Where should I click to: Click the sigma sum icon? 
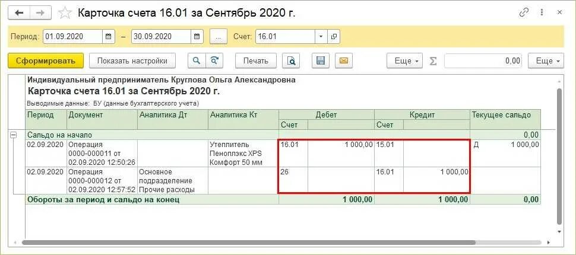click(433, 61)
